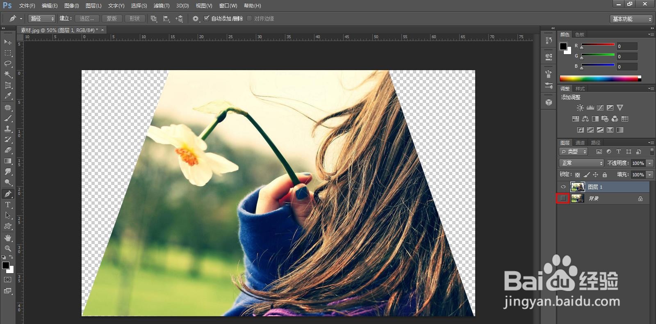Select the Dodge tool
656x324 pixels.
[8, 183]
